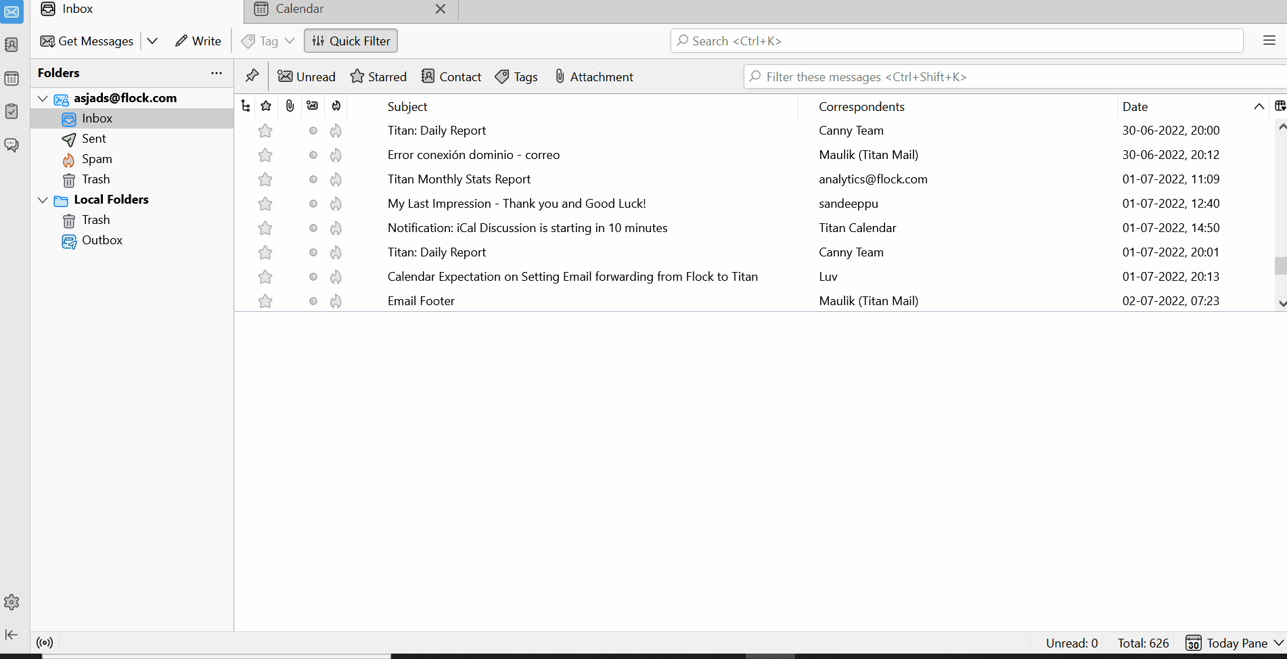Sort by Correspondents column header
The width and height of the screenshot is (1287, 659).
click(x=958, y=106)
